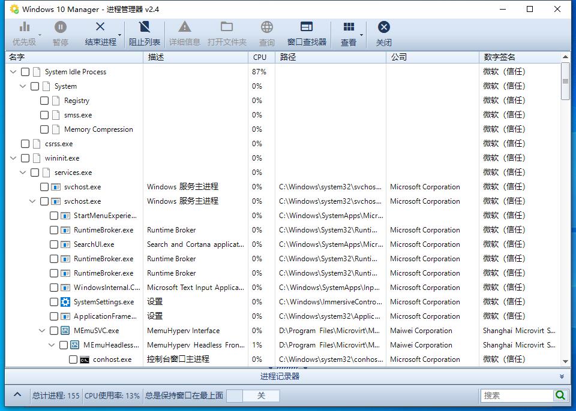Click the vertical scrollbar thumb
Image resolution: width=576 pixels, height=411 pixels.
(x=565, y=81)
